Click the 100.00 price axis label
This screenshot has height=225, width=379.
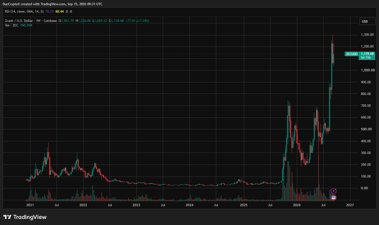point(366,176)
